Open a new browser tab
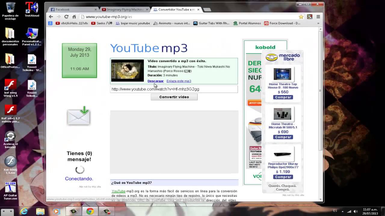This screenshot has width=385, height=216. [x=207, y=10]
